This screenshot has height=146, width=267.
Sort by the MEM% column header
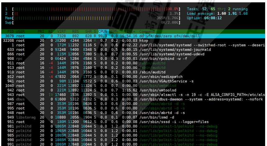coord(113,32)
